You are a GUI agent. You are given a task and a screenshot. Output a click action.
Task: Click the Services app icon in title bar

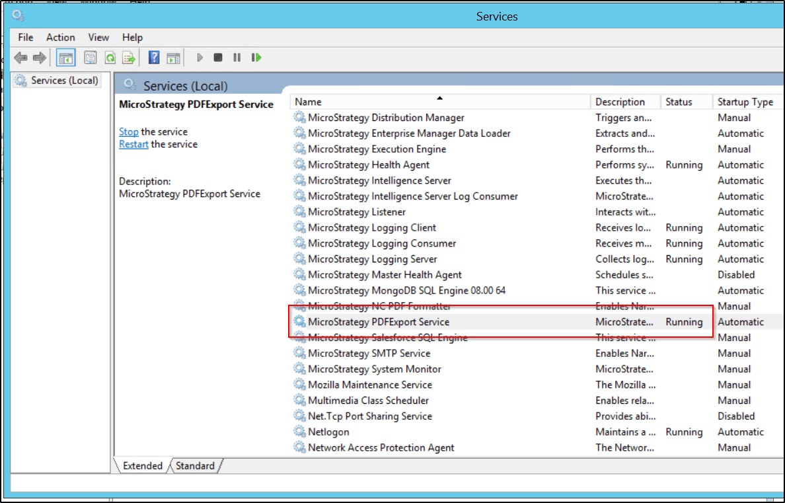[x=19, y=15]
